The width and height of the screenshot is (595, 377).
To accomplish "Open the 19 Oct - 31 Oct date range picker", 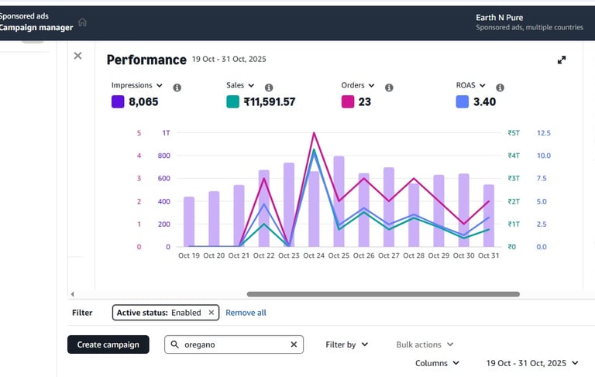I will click(x=532, y=363).
